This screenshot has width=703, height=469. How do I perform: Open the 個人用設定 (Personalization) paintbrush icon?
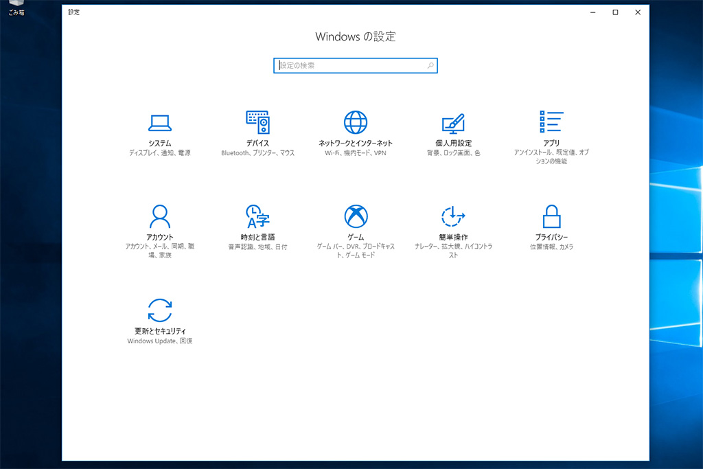[x=453, y=124]
